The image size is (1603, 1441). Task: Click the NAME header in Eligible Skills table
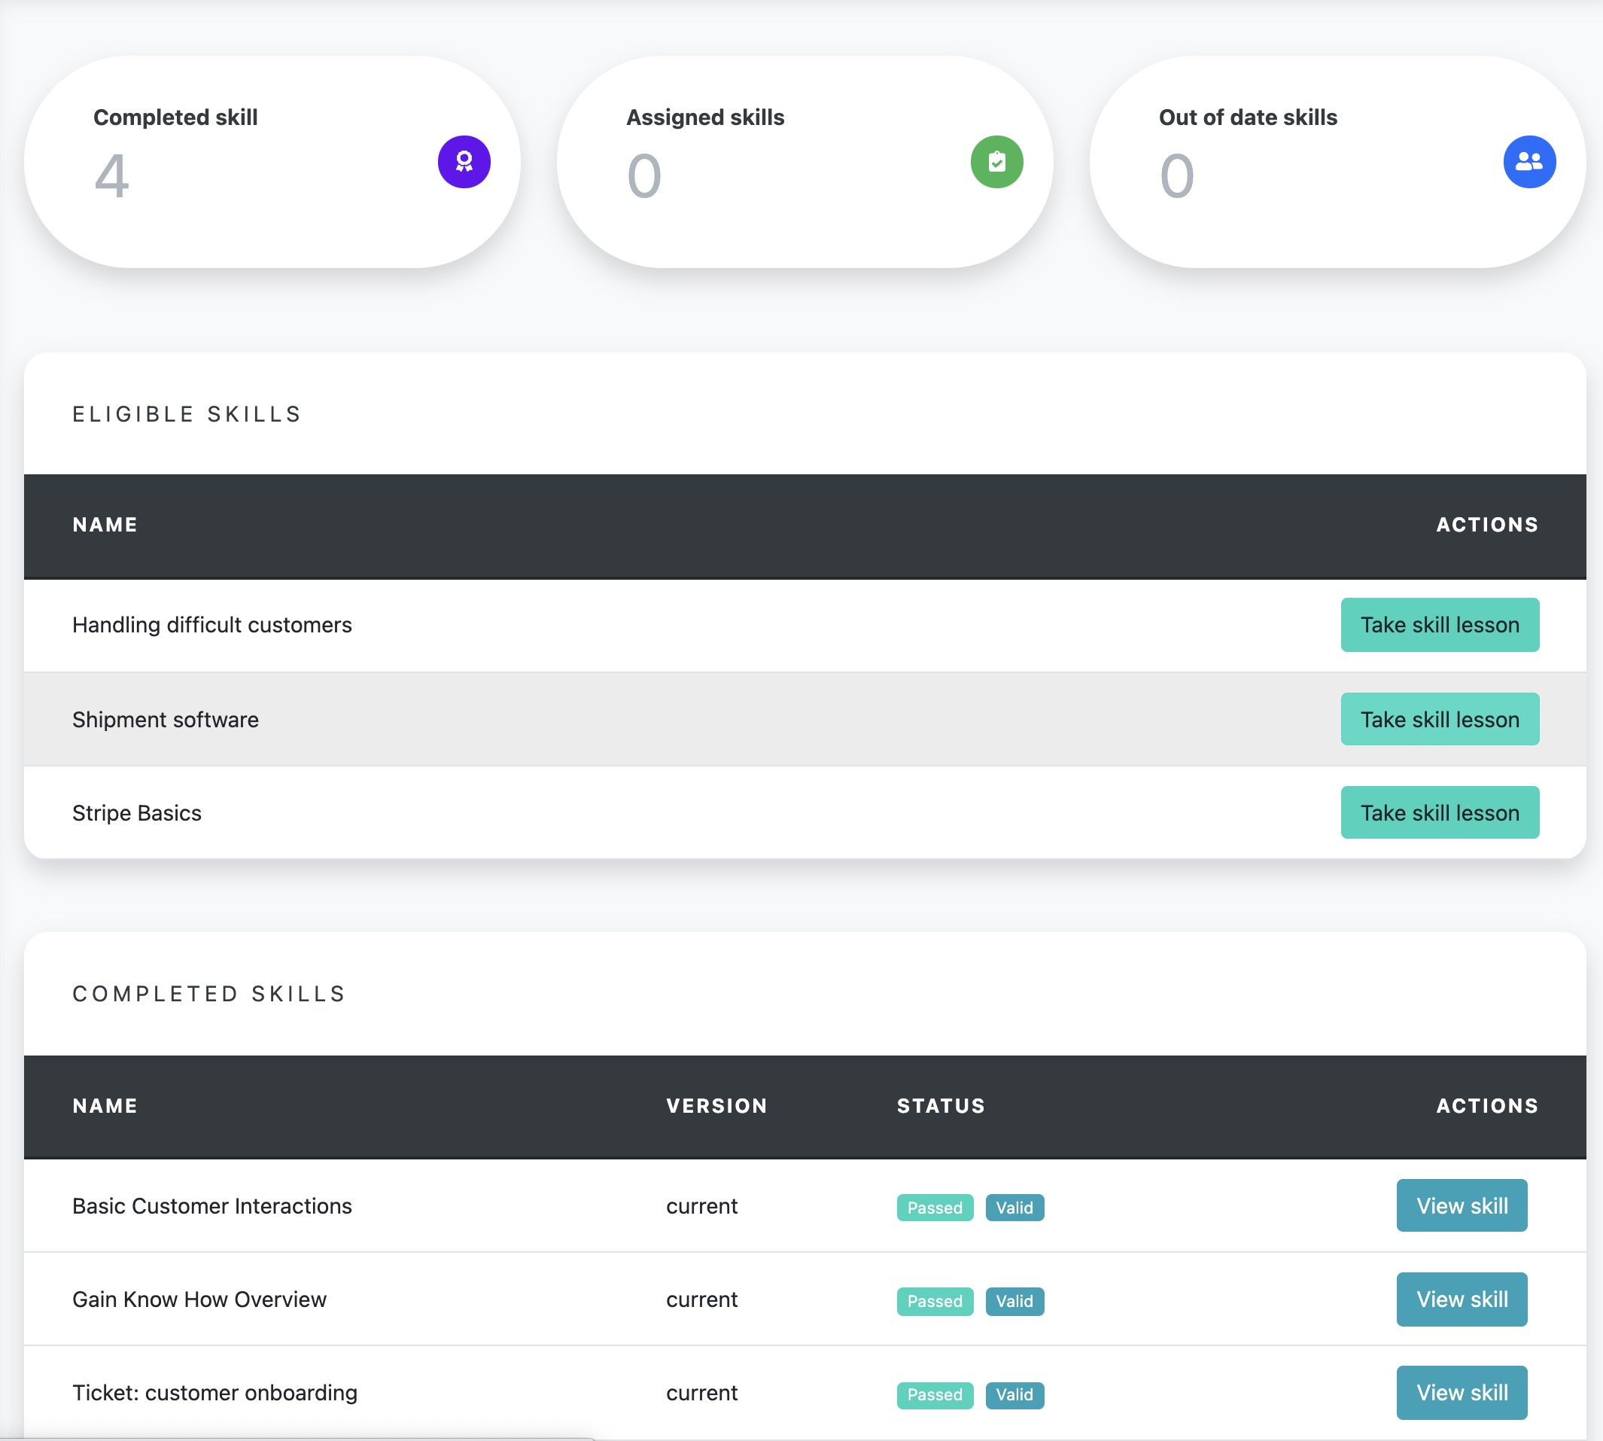pyautogui.click(x=105, y=524)
